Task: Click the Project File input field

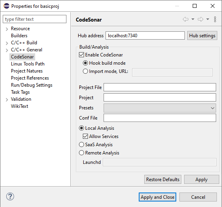Action: (160, 87)
